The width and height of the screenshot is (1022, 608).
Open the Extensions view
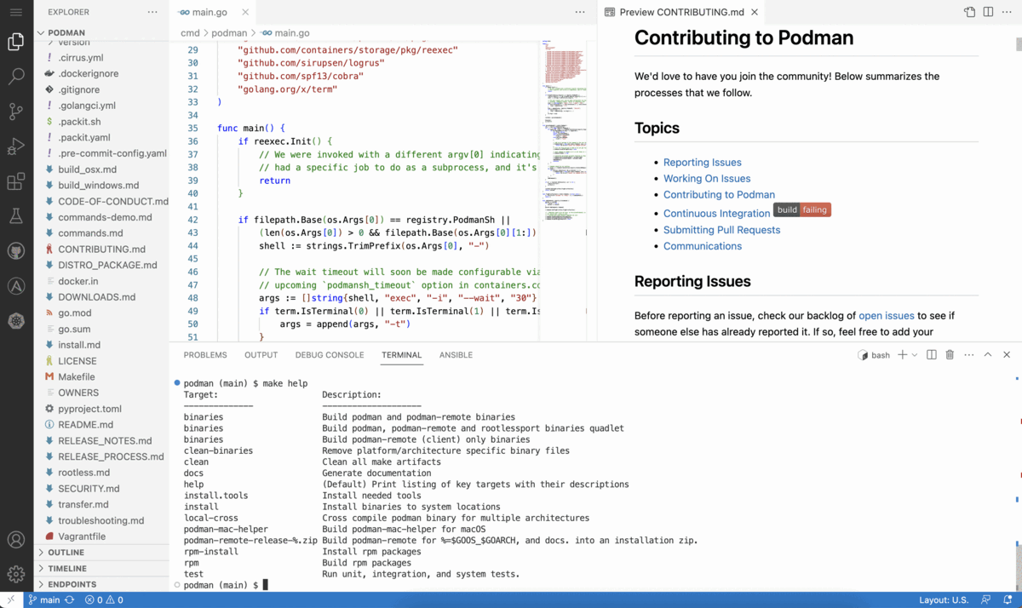(16, 181)
